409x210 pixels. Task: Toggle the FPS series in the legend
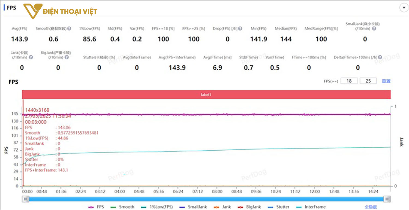(96, 207)
